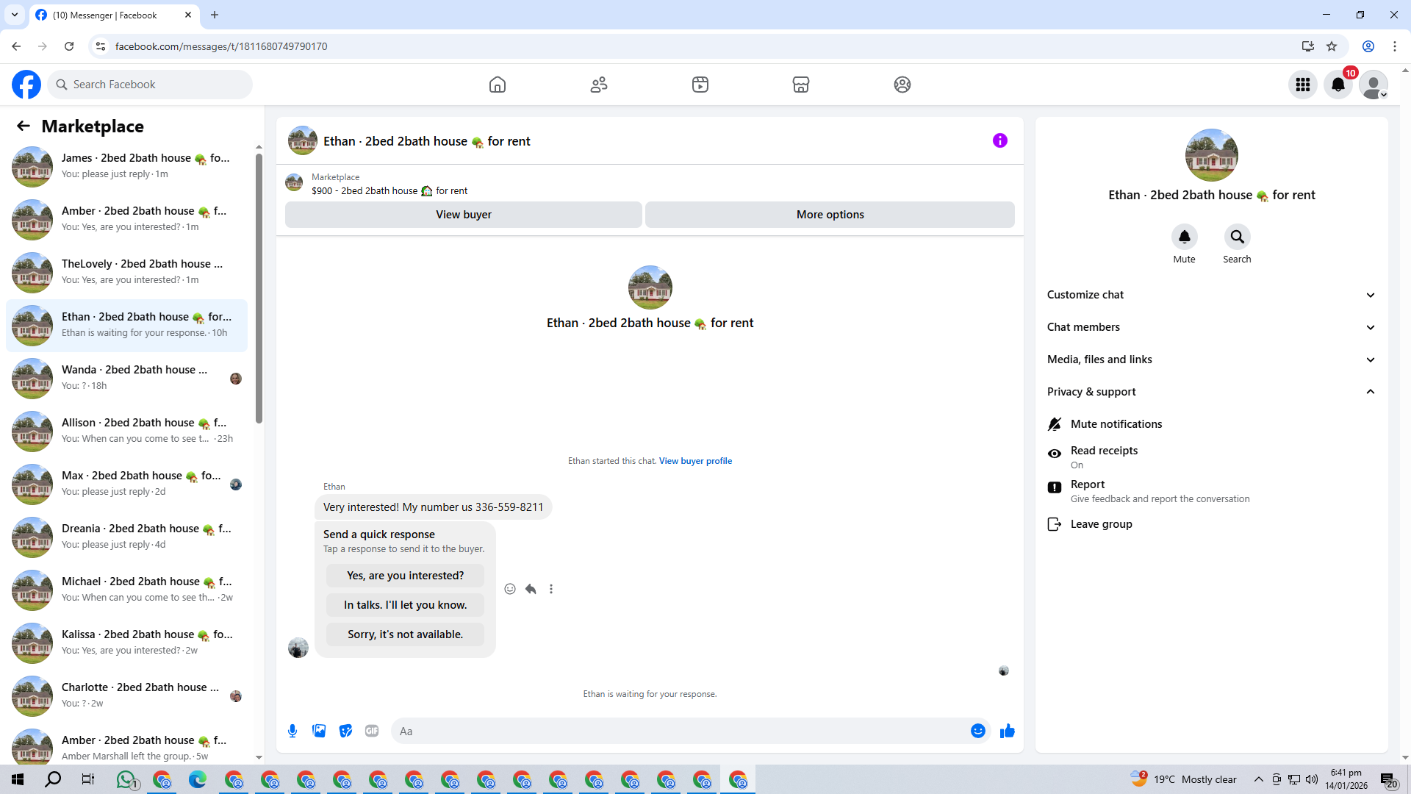Reply to Ethan's message with reply arrow

pos(531,589)
